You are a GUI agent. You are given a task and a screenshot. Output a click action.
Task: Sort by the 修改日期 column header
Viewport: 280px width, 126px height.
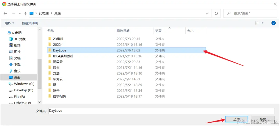click(123, 31)
